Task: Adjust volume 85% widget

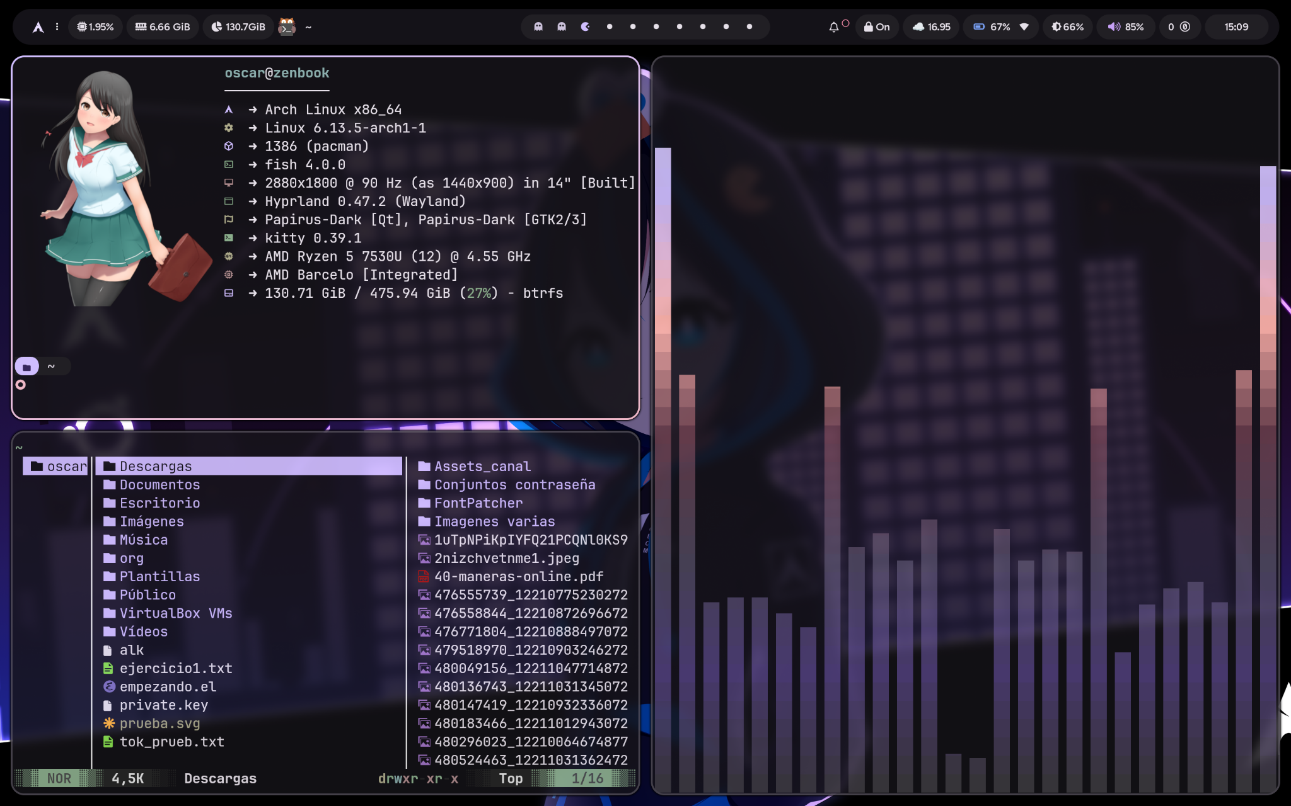Action: coord(1126,27)
